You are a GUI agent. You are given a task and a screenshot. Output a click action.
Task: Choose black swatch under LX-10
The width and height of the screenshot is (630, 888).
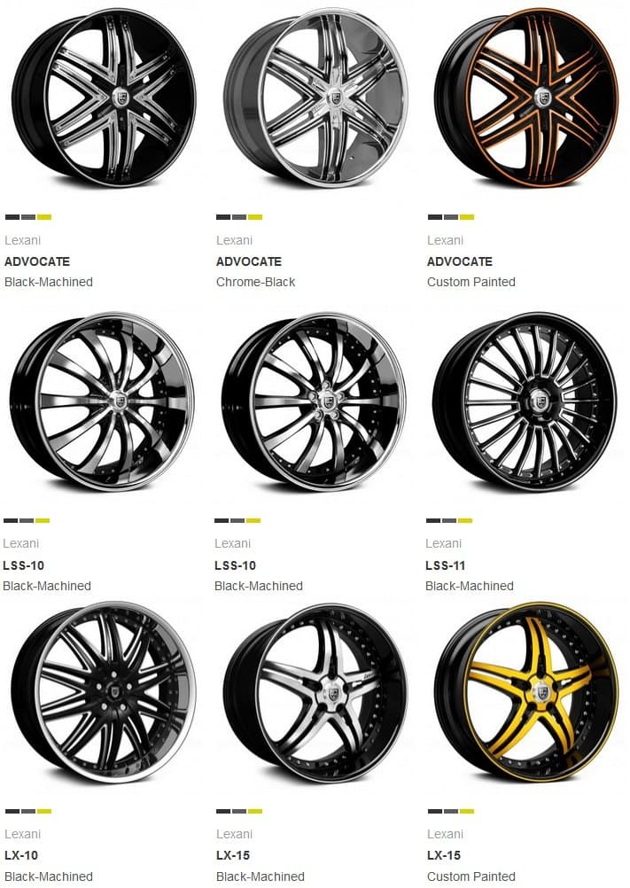coord(12,811)
